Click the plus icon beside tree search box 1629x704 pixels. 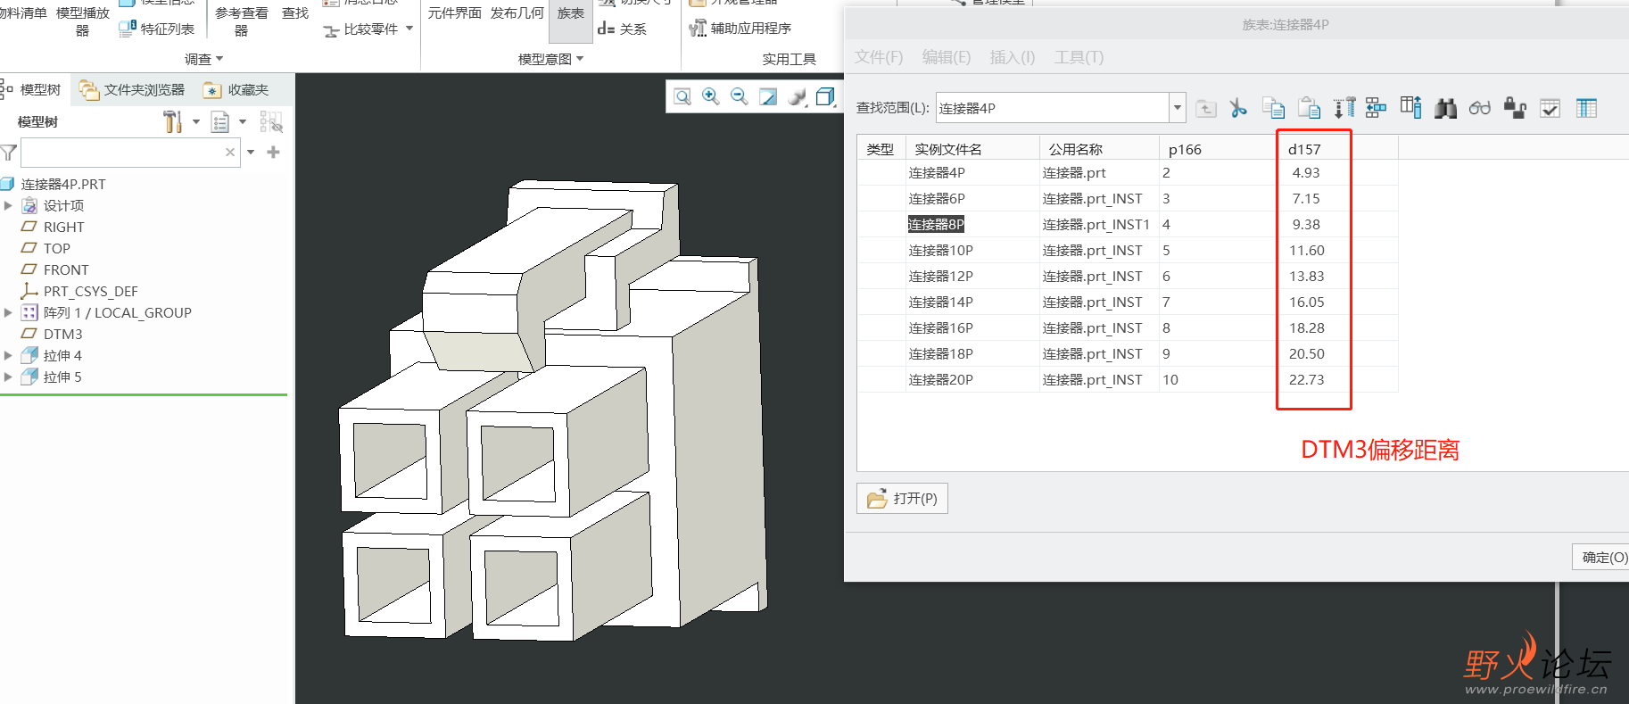coord(274,152)
